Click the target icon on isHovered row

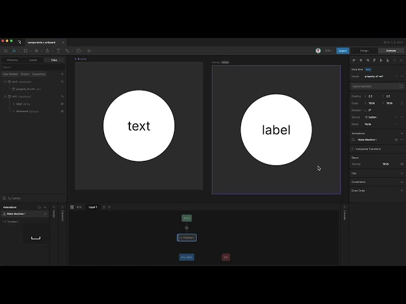(x=62, y=111)
